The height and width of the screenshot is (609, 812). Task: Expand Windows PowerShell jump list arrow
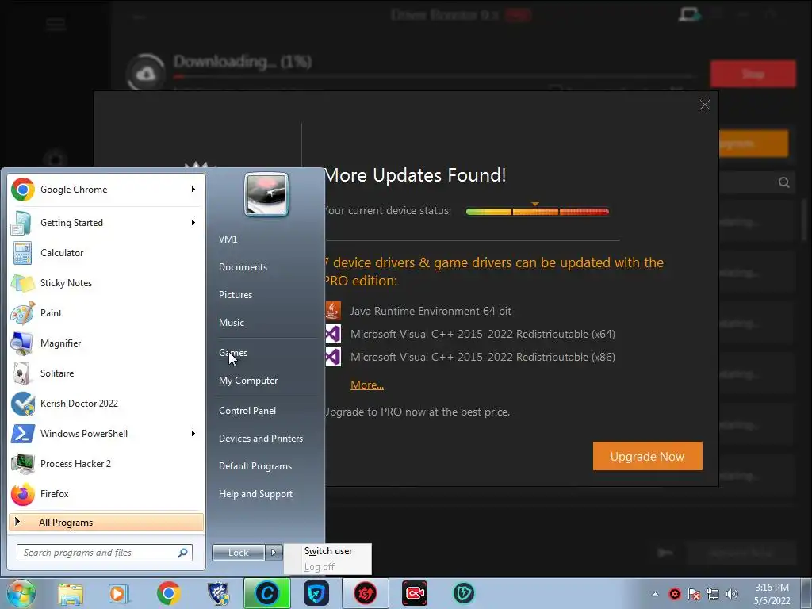click(193, 434)
